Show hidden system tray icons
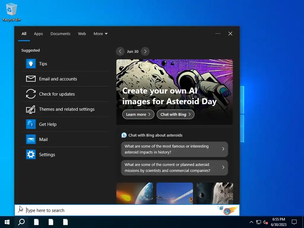304x228 pixels. [x=251, y=222]
